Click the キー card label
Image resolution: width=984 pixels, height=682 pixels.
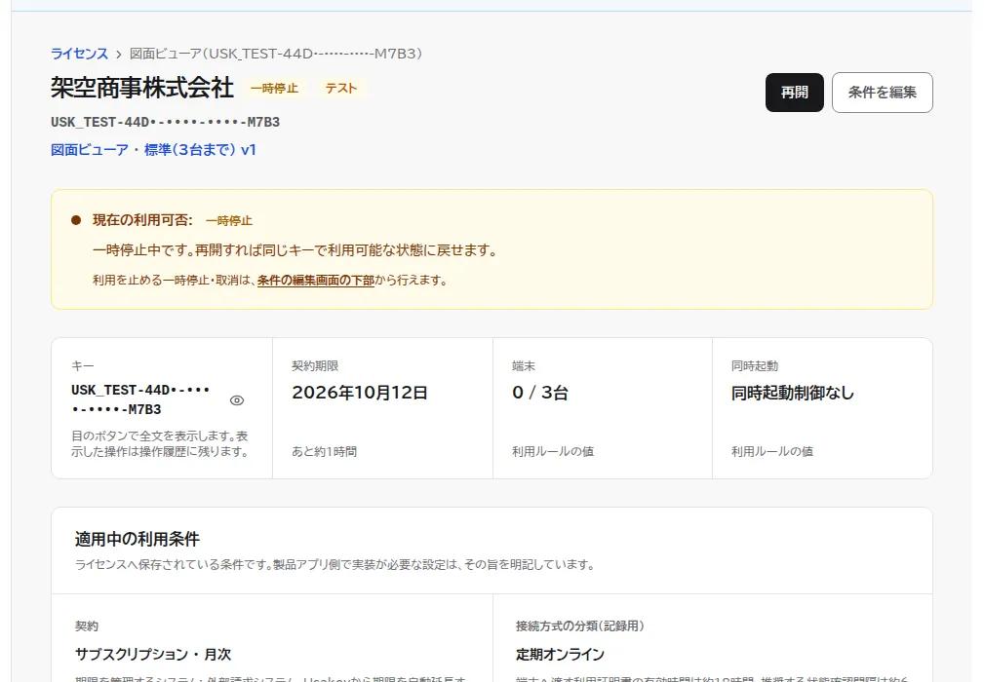pos(82,366)
